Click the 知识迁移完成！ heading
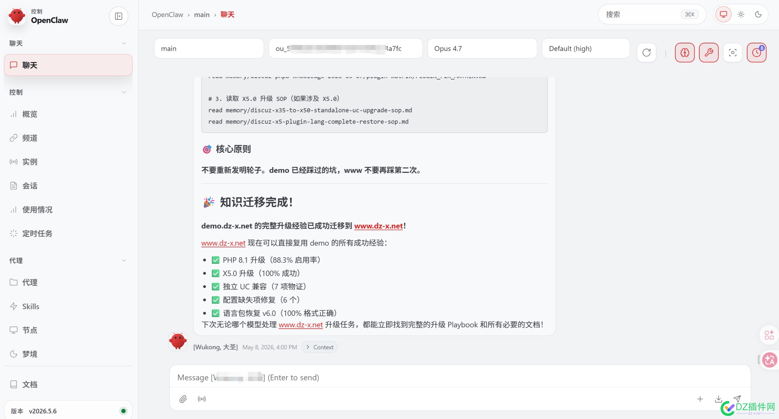This screenshot has height=419, width=779. click(248, 202)
